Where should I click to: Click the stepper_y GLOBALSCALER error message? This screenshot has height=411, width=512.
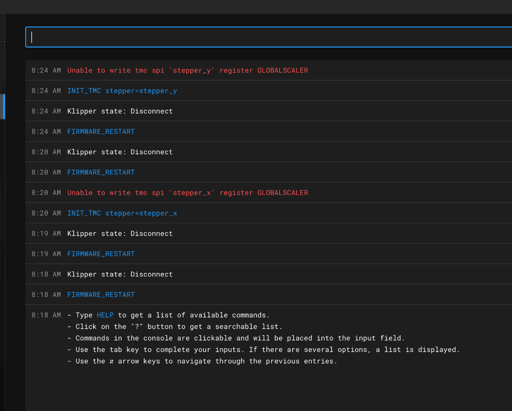coord(188,70)
